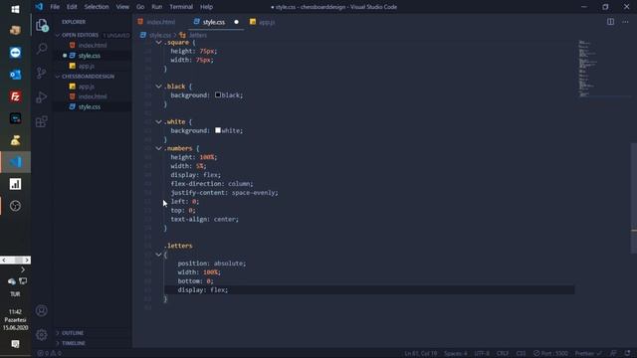Fold the .square rule block

point(158,42)
